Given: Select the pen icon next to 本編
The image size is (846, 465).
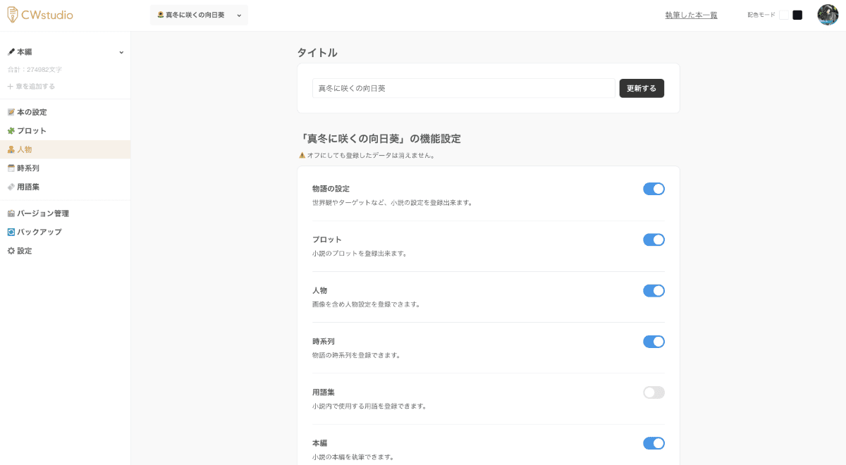Looking at the screenshot, I should pos(10,51).
